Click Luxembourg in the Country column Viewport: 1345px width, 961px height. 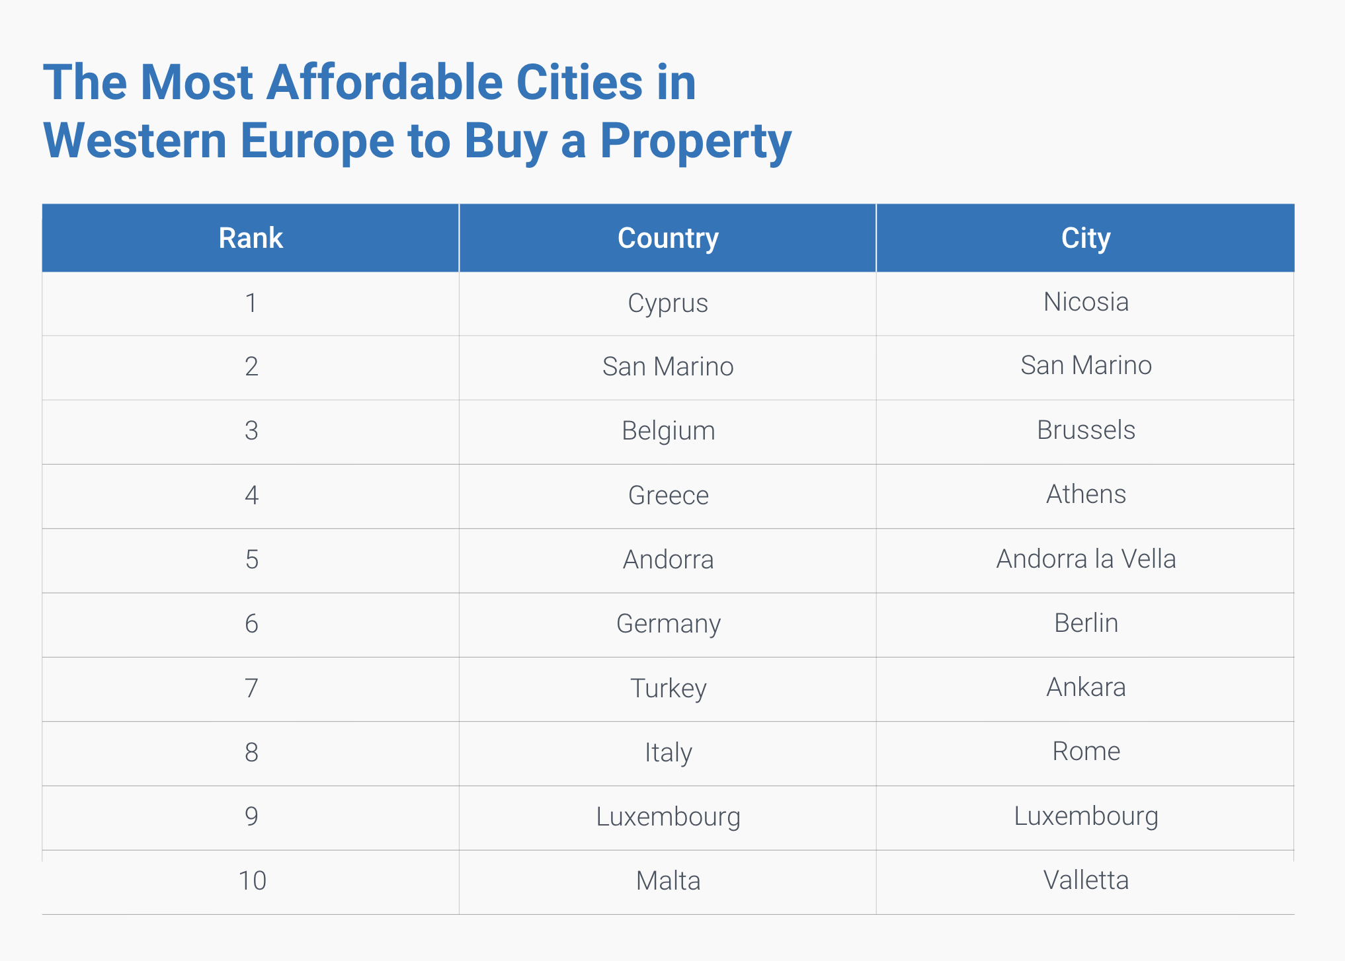[x=668, y=817]
